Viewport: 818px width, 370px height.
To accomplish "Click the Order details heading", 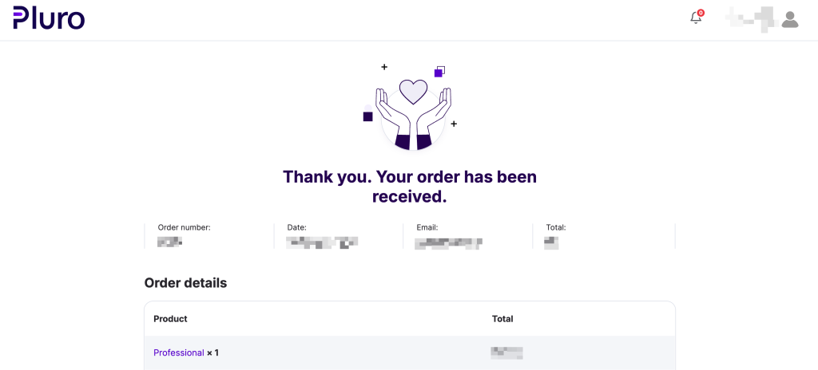I will coord(185,283).
